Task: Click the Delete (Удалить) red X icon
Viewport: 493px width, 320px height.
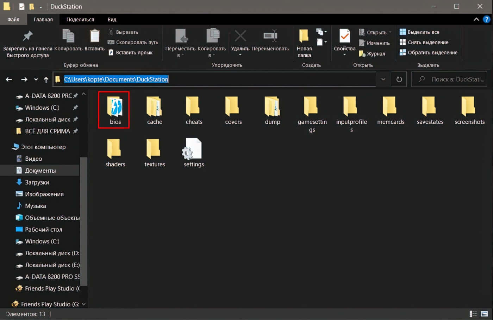Action: pos(240,36)
